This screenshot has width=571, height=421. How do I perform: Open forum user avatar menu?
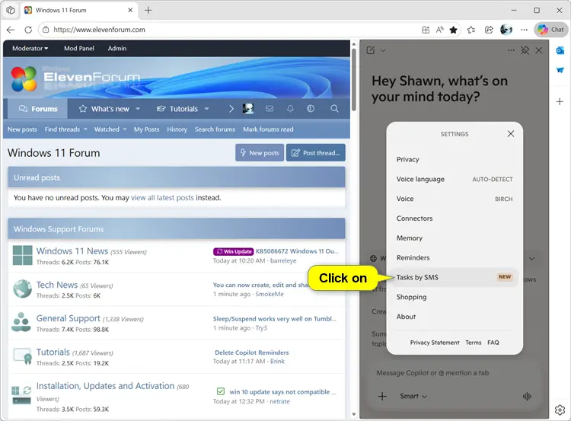click(248, 109)
